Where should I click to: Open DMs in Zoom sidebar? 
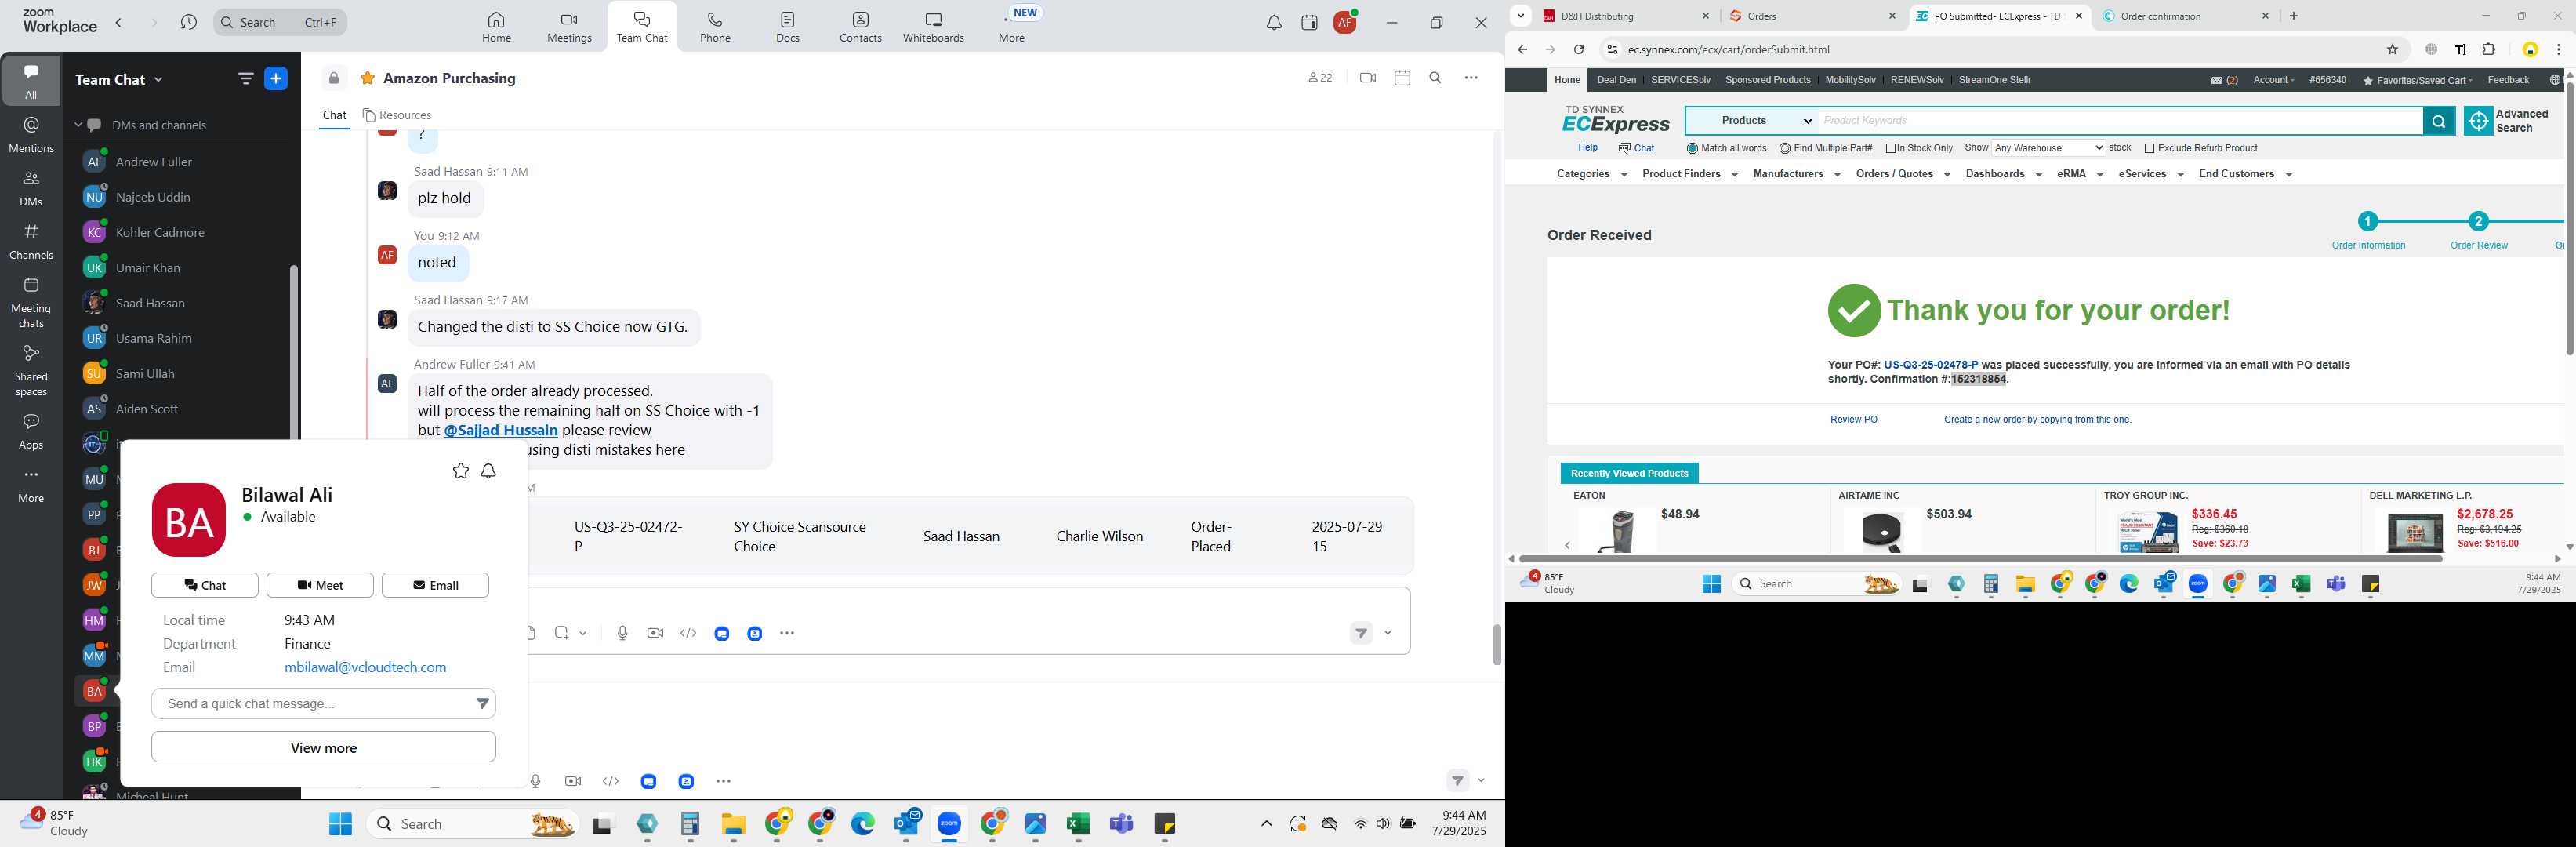point(31,188)
